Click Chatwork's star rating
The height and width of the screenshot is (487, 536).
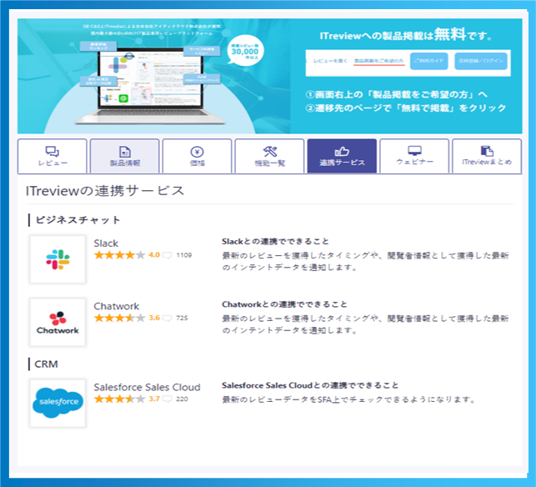point(120,318)
